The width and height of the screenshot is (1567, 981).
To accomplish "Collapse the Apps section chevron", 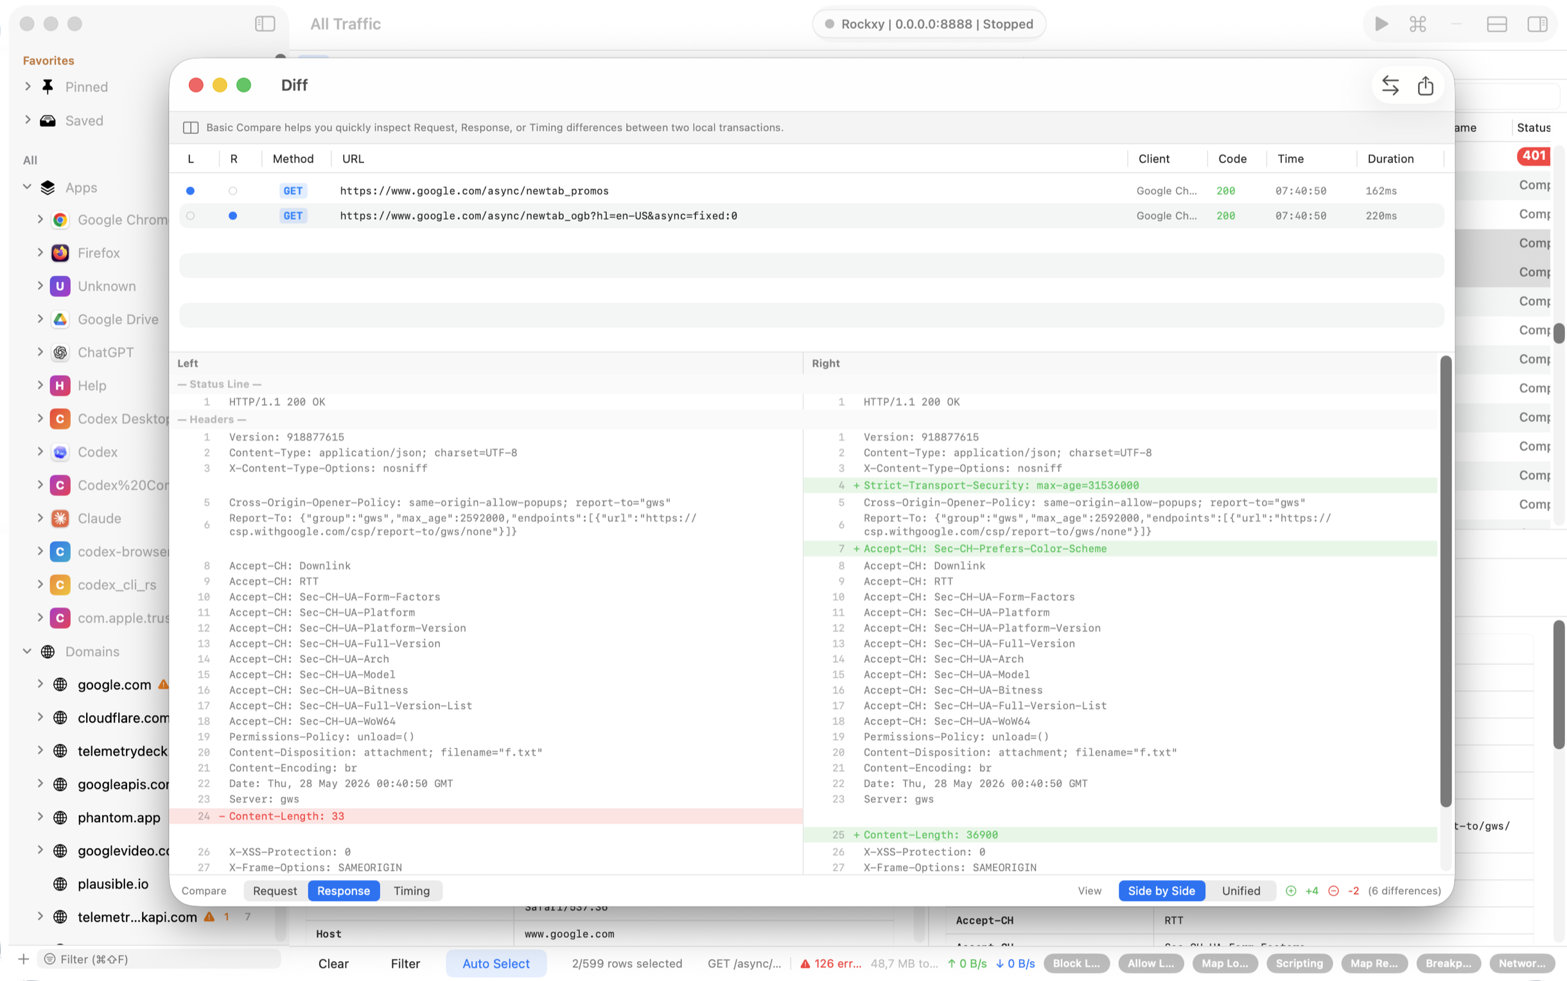I will pyautogui.click(x=27, y=187).
